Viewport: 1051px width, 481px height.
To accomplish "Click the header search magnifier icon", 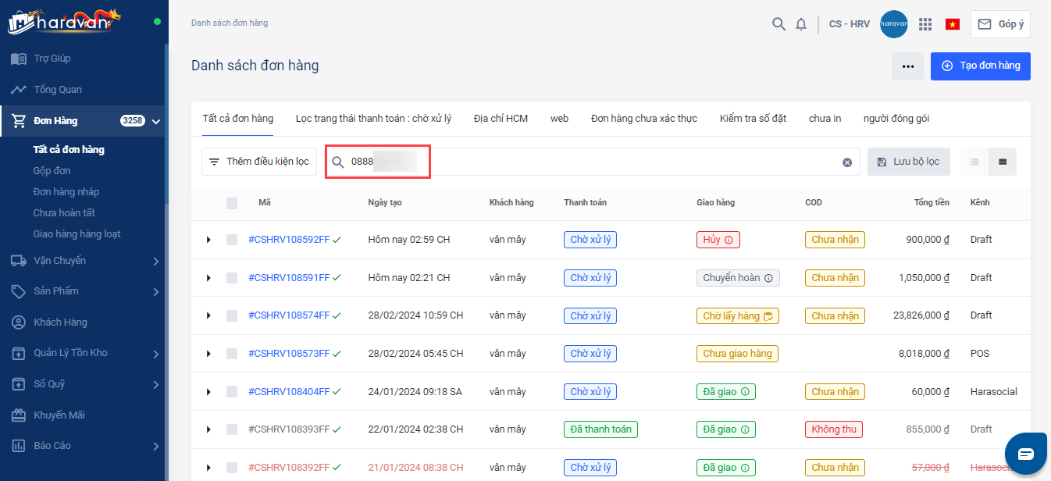I will click(x=778, y=24).
